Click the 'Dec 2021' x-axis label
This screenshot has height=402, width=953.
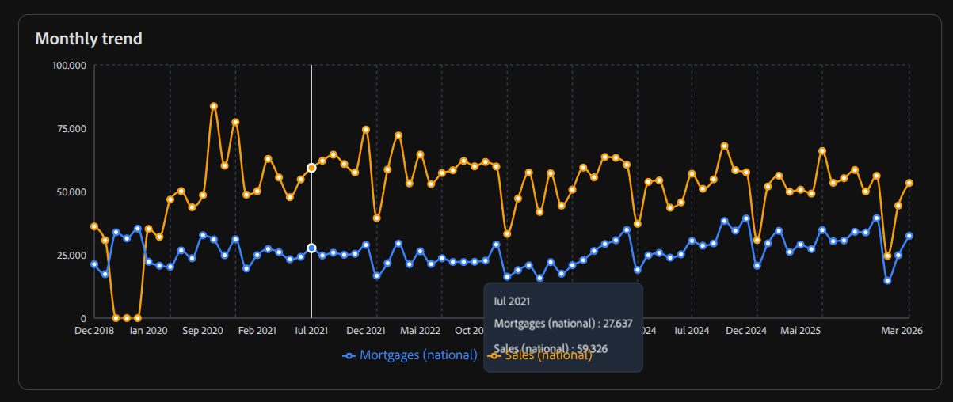point(366,331)
